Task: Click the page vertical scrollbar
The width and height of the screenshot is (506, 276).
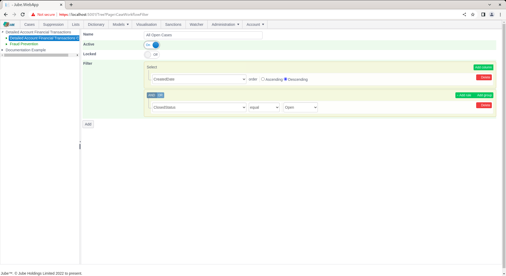Action: (504, 146)
